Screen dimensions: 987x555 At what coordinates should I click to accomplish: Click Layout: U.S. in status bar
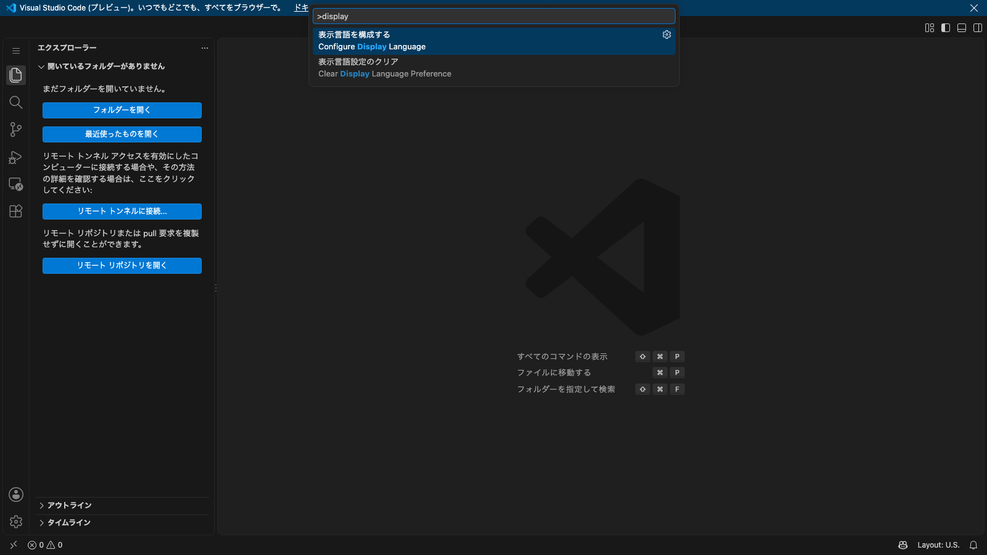pyautogui.click(x=938, y=545)
